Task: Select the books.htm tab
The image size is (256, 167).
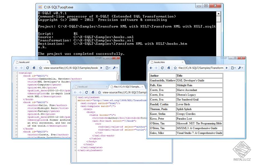Action: pos(167,62)
